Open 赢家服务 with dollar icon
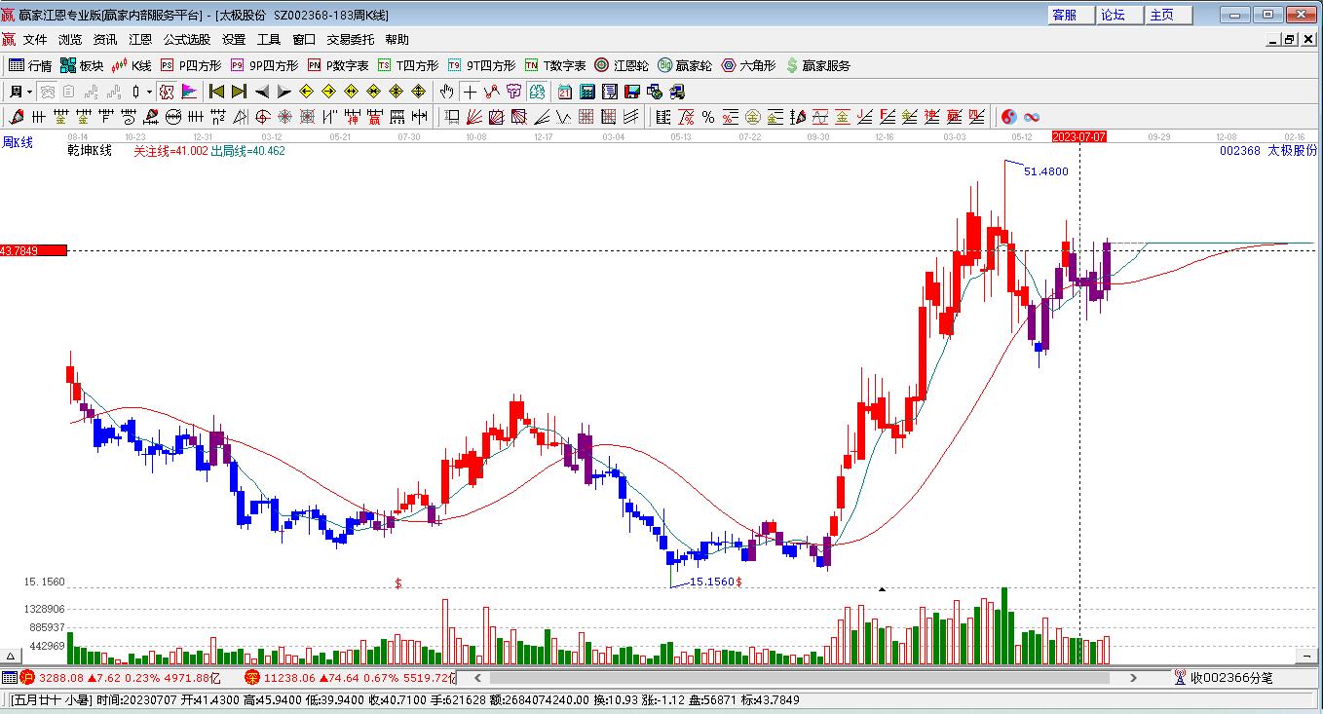1323x714 pixels. [817, 65]
